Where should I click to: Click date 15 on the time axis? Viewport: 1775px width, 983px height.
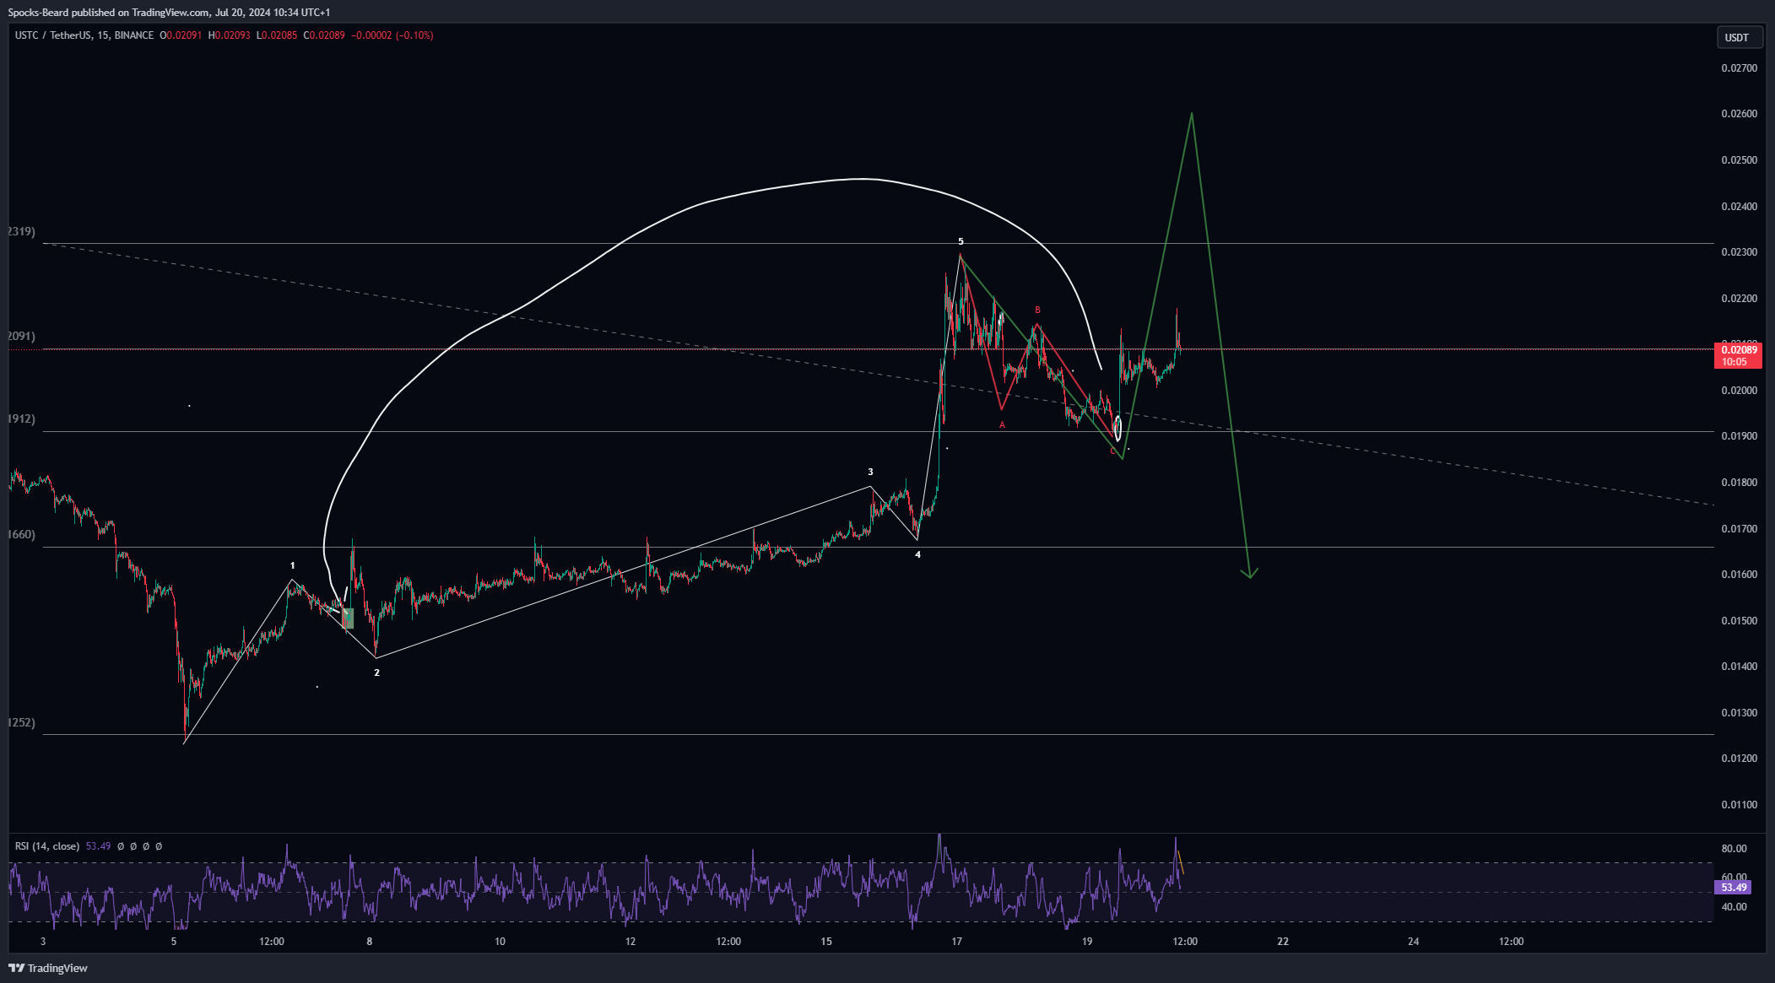point(825,942)
